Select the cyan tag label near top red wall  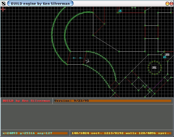(120, 11)
